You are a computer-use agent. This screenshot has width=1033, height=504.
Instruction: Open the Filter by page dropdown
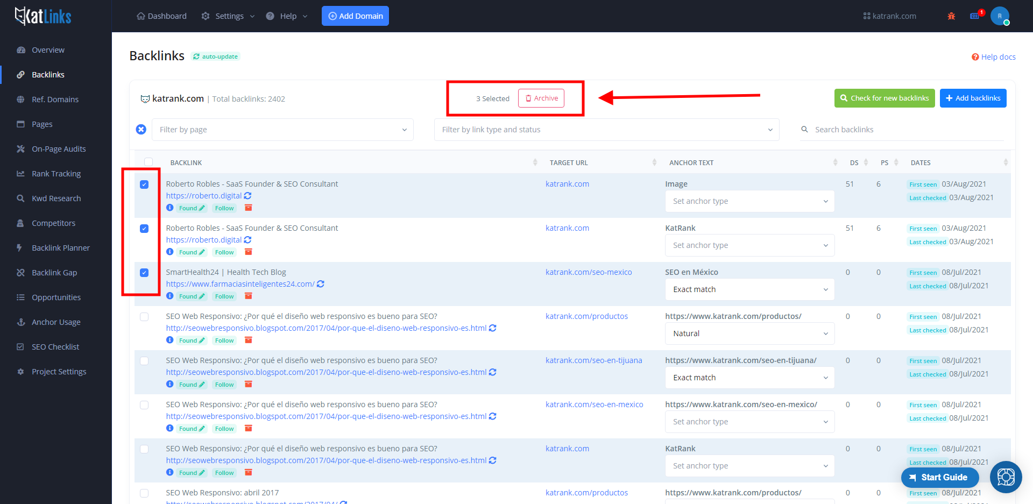[x=282, y=130]
